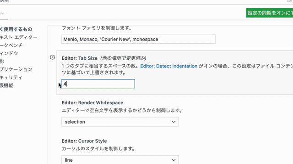The width and height of the screenshot is (293, 164).
Task: Click the chevron arrow of the 'selection' dropdown
Action: coord(174,122)
